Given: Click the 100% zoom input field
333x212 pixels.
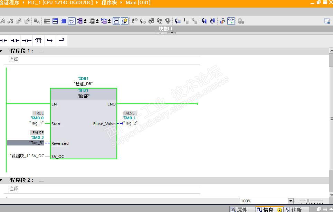Looking at the screenshot, I should pos(264,201).
